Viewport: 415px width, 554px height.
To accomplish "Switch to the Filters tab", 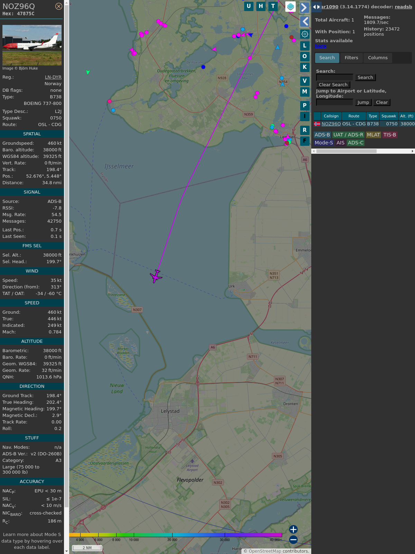I will click(351, 58).
